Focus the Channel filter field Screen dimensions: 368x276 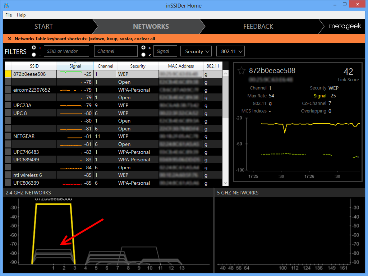coord(116,51)
